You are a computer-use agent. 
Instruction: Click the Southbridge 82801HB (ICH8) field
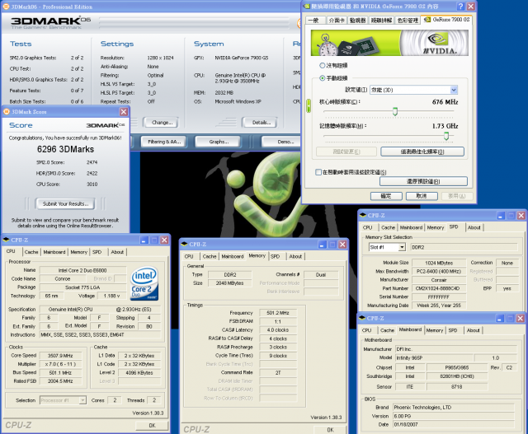[x=457, y=376]
